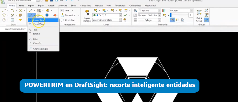The height and width of the screenshot is (102, 238).
Task: Select the Hatch tool icon
Action: 12,20
